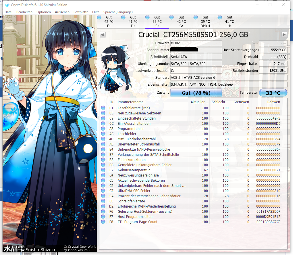The height and width of the screenshot is (255, 293).
Task: Open the Optionen menu
Action: click(x=44, y=12)
